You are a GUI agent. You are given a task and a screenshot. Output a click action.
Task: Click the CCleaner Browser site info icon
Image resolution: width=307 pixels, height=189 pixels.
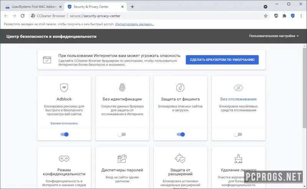pyautogui.click(x=33, y=16)
